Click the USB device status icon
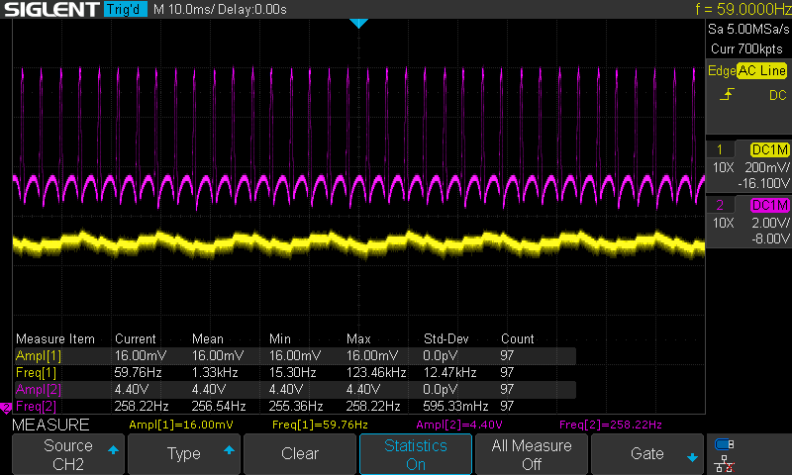Screen dimensions: 792x475 click(x=725, y=443)
